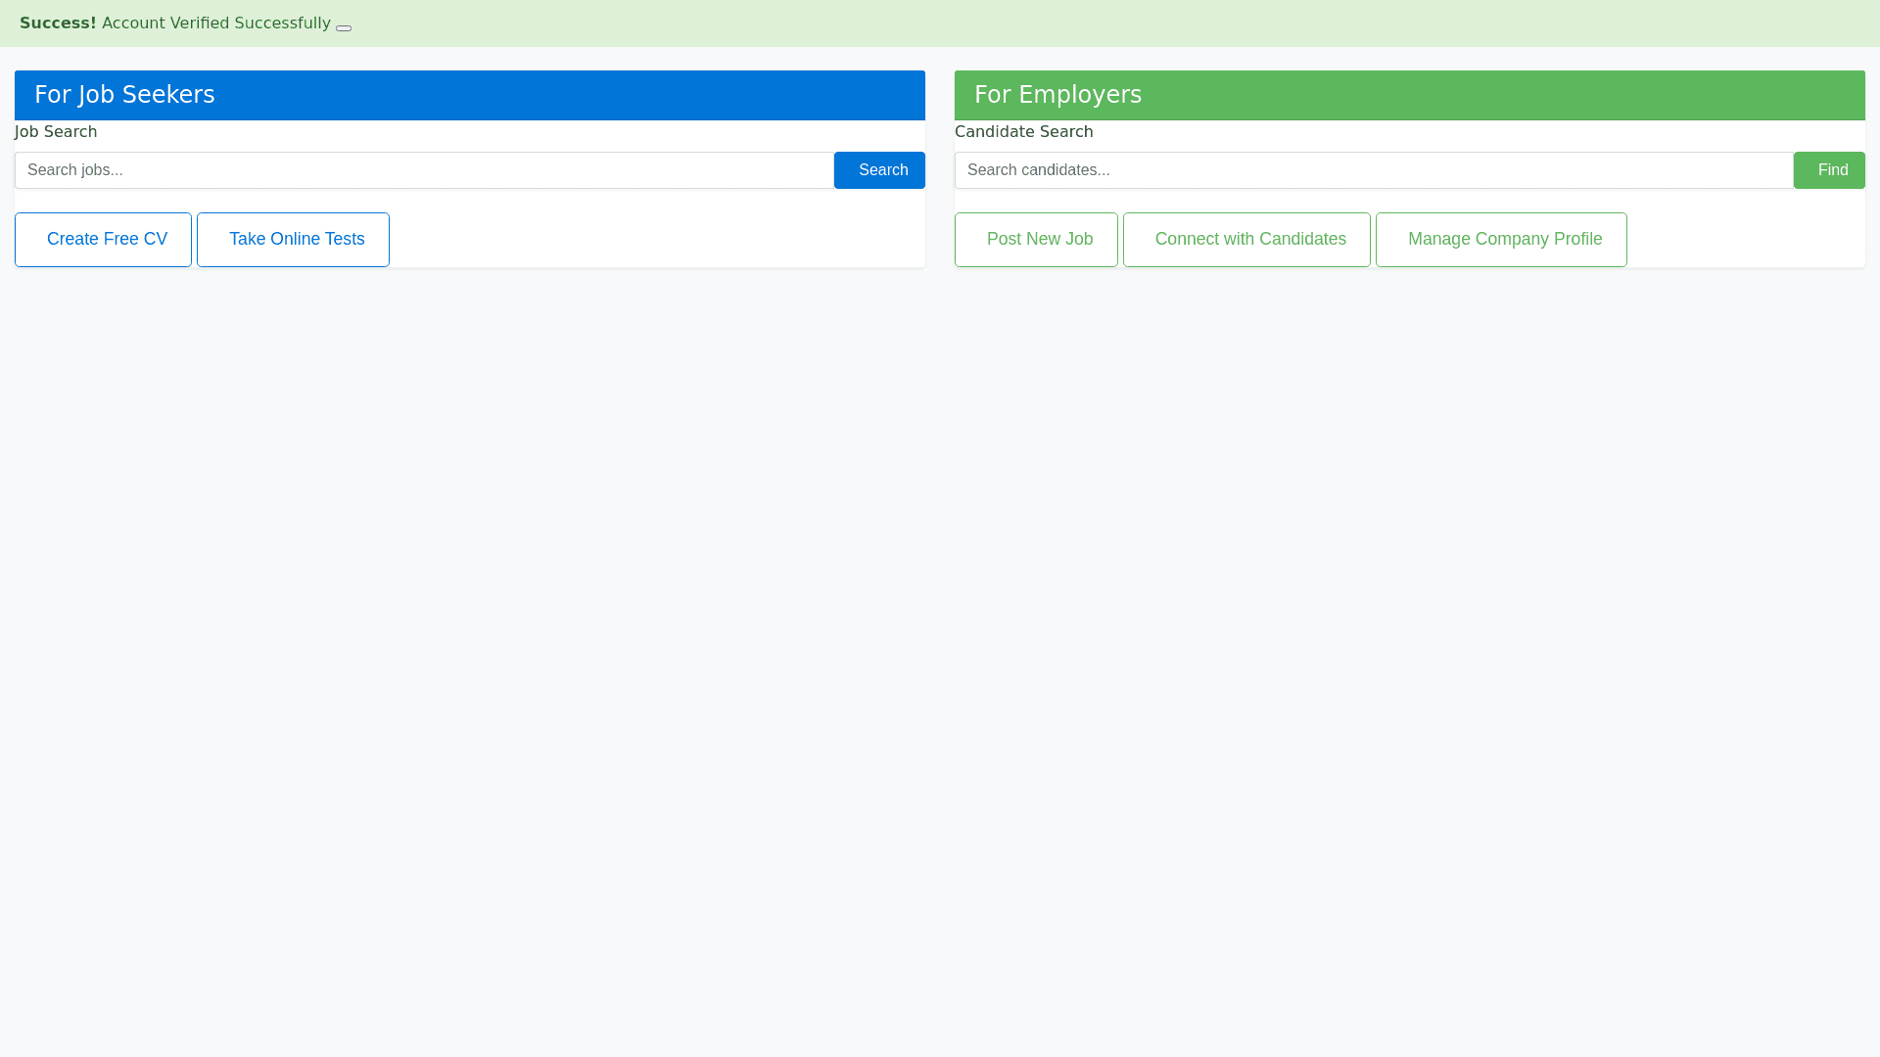Click icon space left of Create Free CV text
This screenshot has width=1880, height=1057.
35,240
